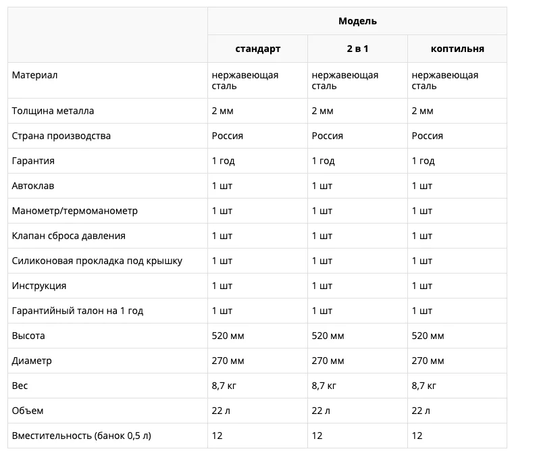Click "Вместительность (банок 0,5 л)" label

tap(82, 436)
